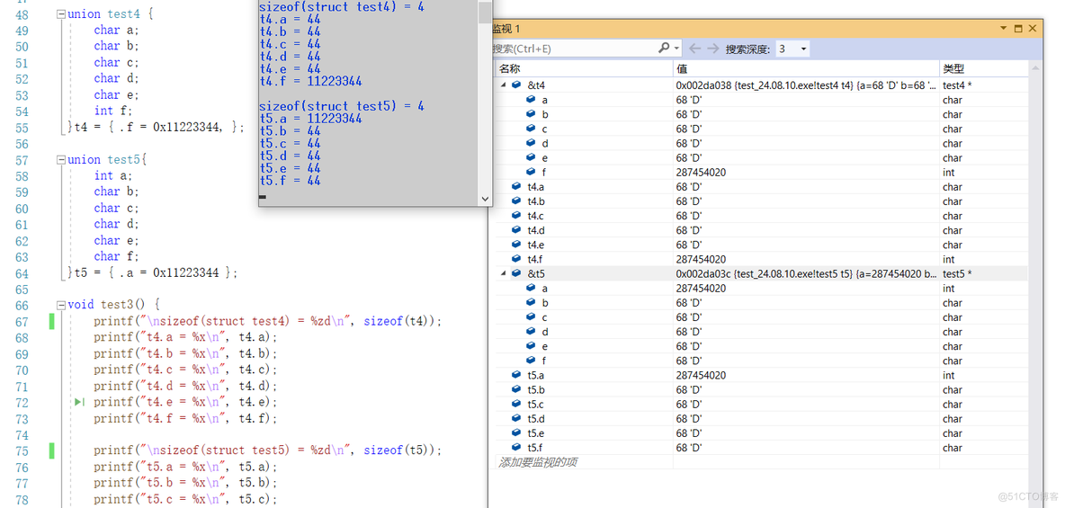The image size is (1065, 508).
Task: Click console line 't5.a = 11223344'
Action: point(310,119)
